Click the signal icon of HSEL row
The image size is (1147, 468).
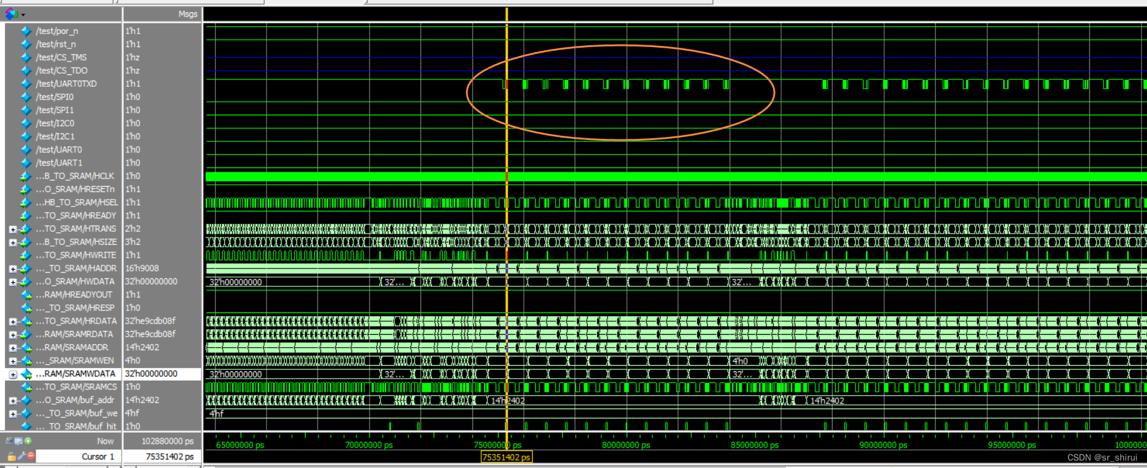point(25,202)
